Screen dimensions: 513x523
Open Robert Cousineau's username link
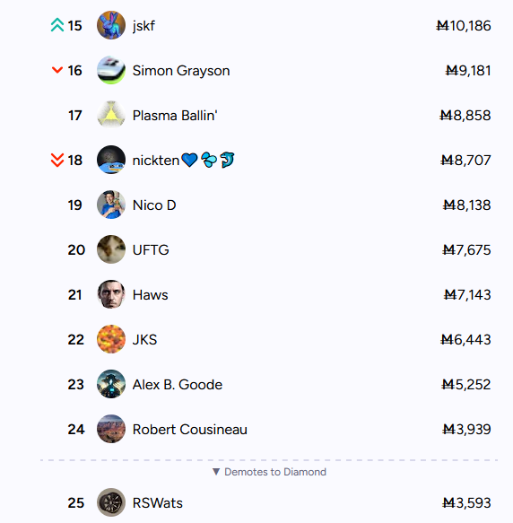click(x=190, y=430)
